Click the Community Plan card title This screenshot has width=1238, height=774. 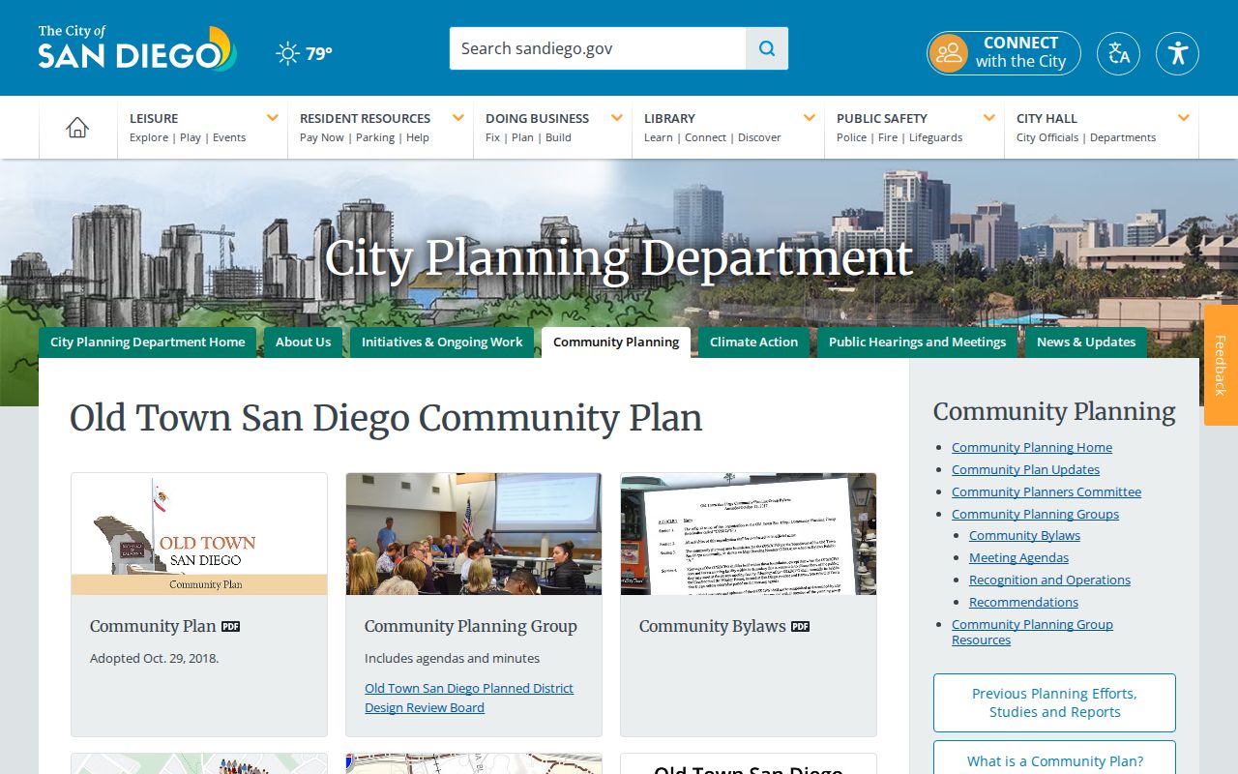click(153, 626)
